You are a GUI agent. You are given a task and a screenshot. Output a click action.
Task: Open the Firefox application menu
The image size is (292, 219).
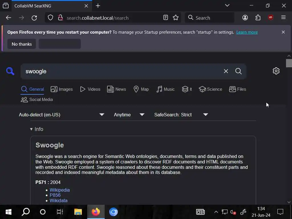(283, 17)
